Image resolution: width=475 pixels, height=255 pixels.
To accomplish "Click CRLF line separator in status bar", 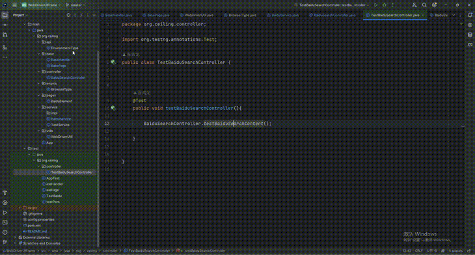I will click(419, 250).
